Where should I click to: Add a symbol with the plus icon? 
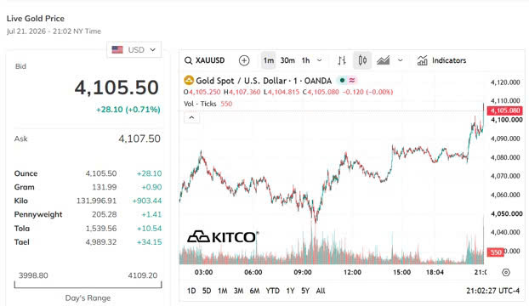pyautogui.click(x=244, y=60)
